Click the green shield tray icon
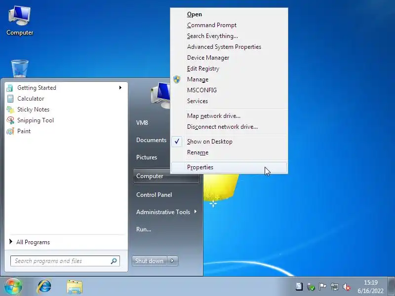 311,287
